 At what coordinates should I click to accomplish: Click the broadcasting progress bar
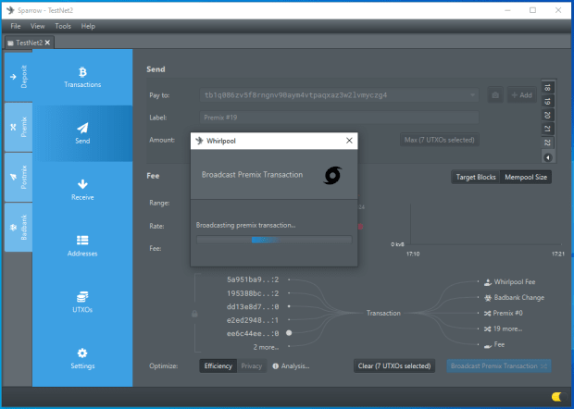coord(274,240)
